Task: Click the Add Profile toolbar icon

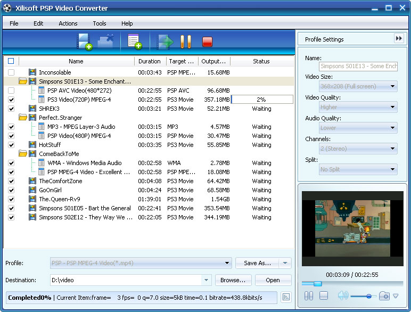Action: (135, 42)
